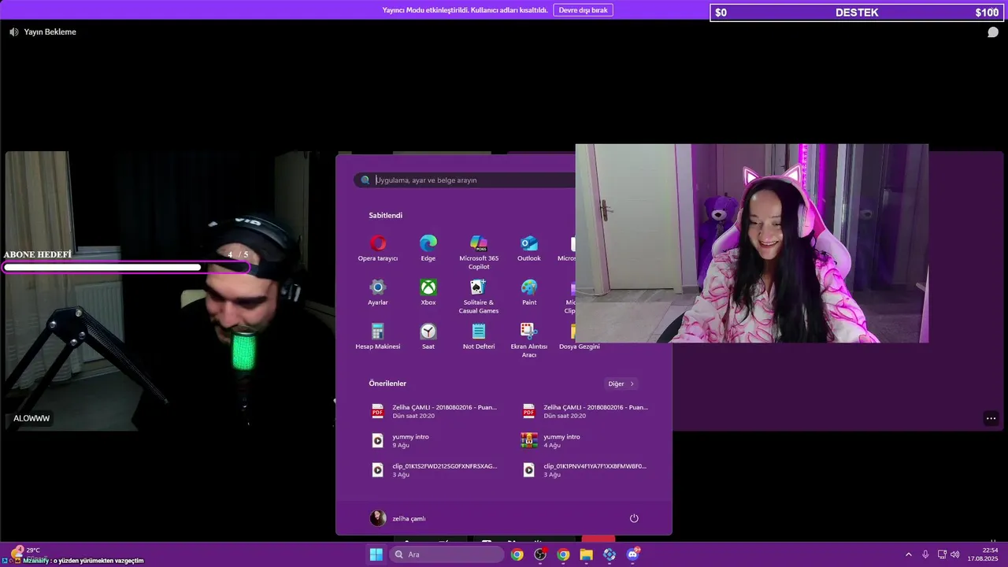
Task: Open Ekran Alıntısı Aracı snipping tool
Action: 529,340
